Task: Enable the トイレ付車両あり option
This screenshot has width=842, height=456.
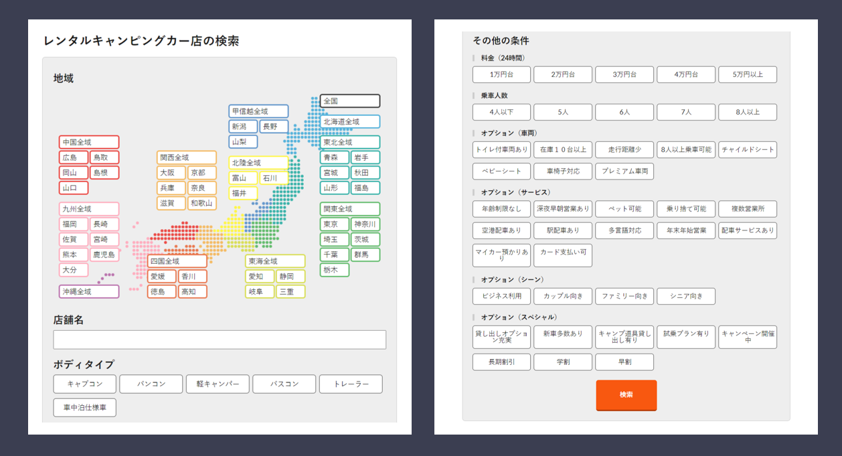Action: [x=501, y=150]
